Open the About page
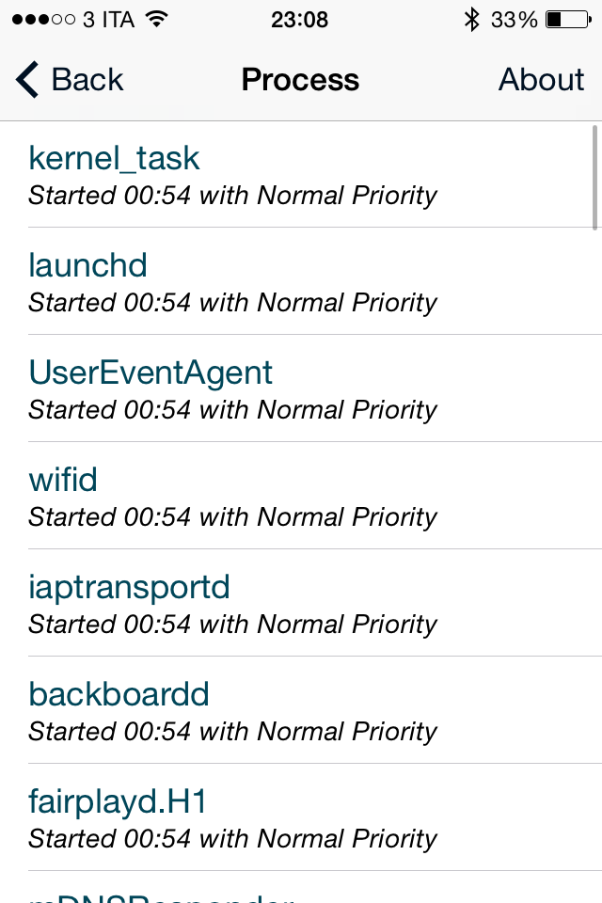The width and height of the screenshot is (602, 903). (x=541, y=80)
